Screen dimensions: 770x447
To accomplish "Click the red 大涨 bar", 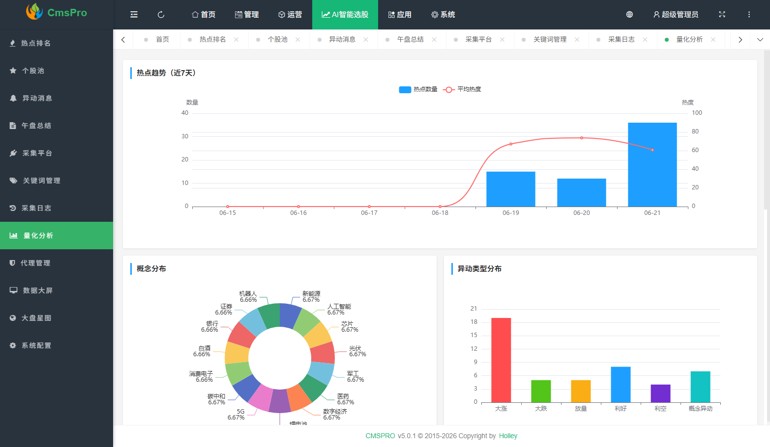I will pos(501,360).
